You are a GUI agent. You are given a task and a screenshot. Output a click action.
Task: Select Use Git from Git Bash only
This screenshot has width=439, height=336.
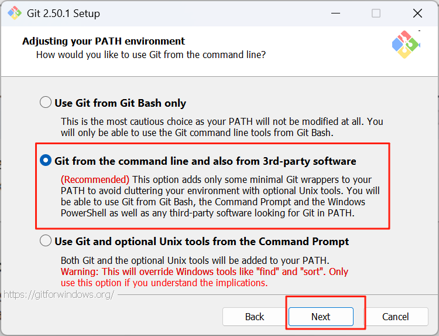tap(46, 103)
